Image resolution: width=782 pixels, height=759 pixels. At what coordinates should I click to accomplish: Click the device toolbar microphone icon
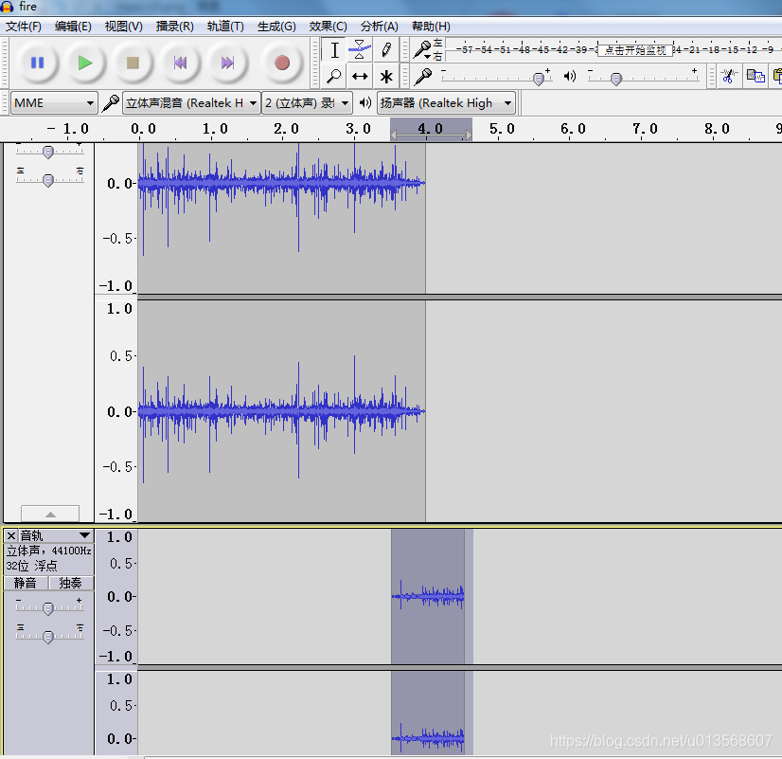tap(110, 103)
